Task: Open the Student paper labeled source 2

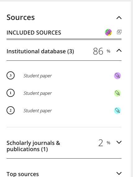Action: click(38, 111)
